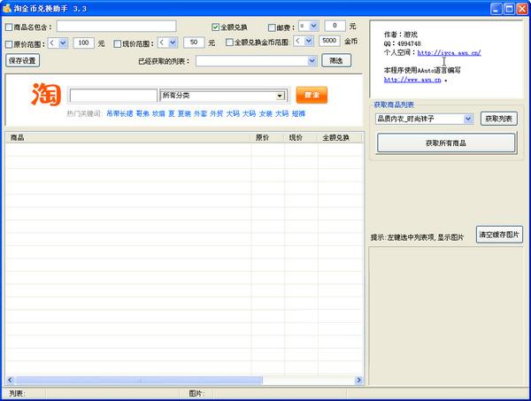Open the 所有分类 category dropdown

coord(222,96)
